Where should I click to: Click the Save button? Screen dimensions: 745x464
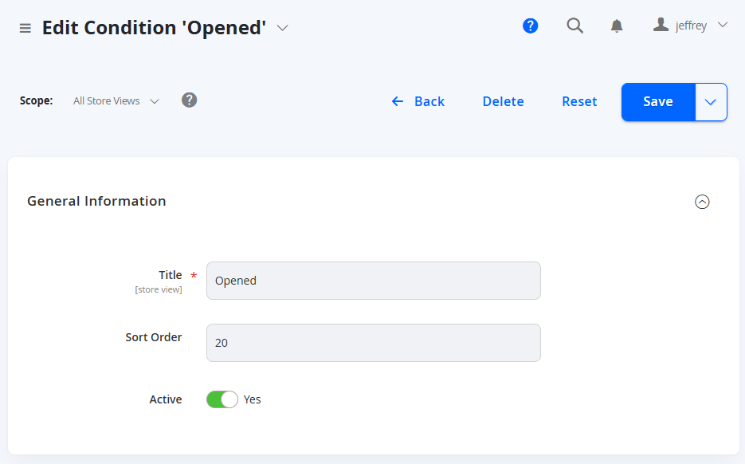(658, 102)
